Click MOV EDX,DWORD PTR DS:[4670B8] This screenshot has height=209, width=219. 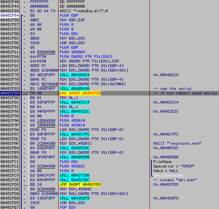pos(93,84)
